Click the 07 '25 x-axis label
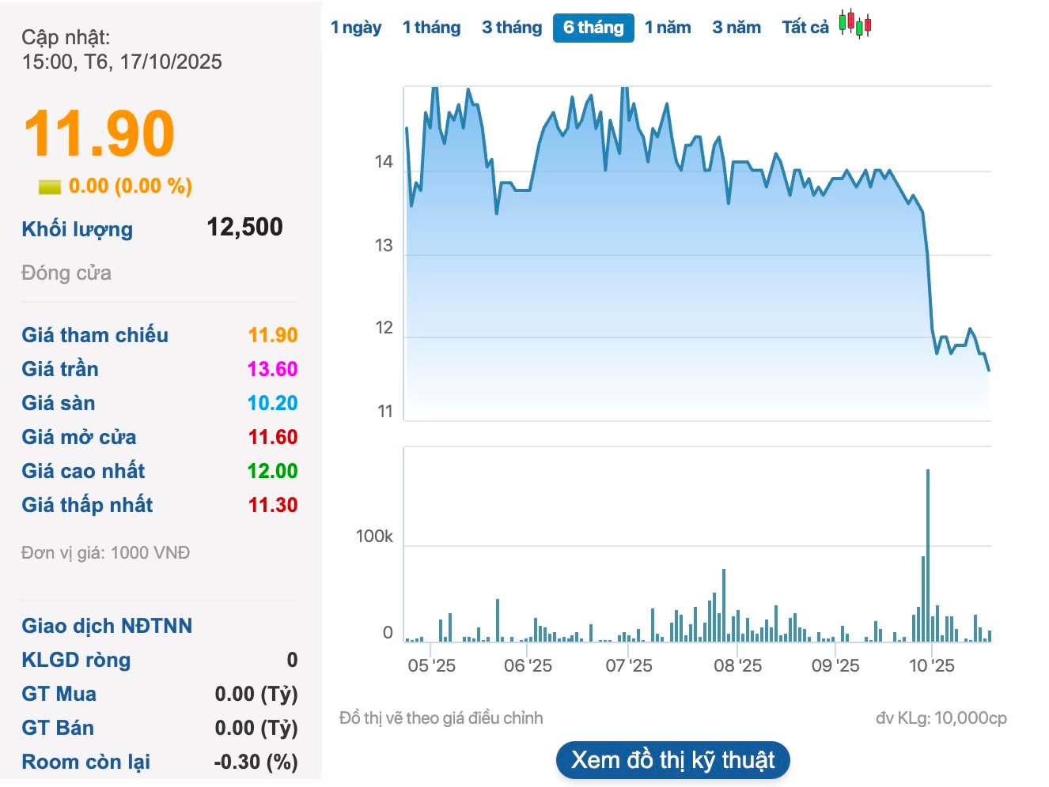Viewport: 1049px width, 787px height. pos(629,666)
